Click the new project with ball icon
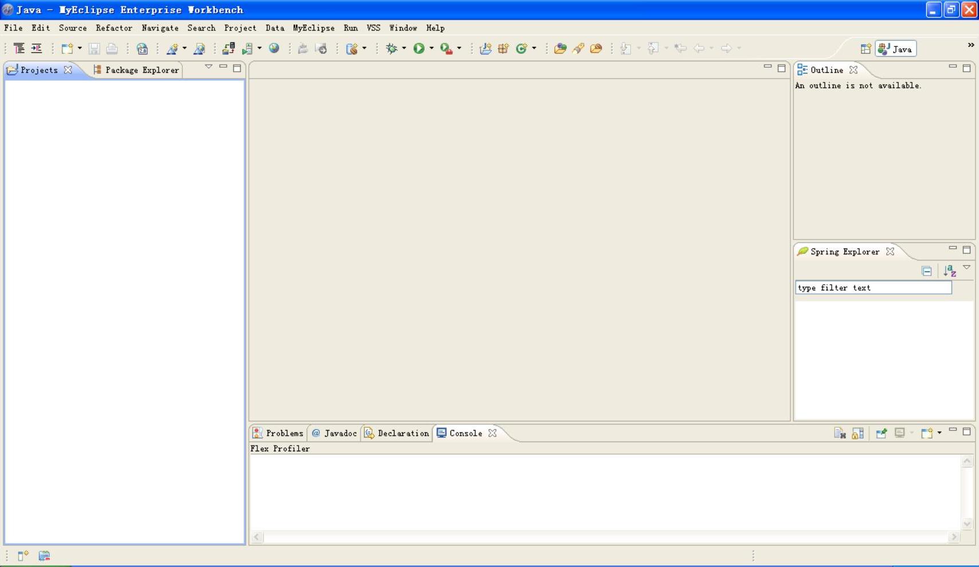The image size is (979, 567). (352, 49)
